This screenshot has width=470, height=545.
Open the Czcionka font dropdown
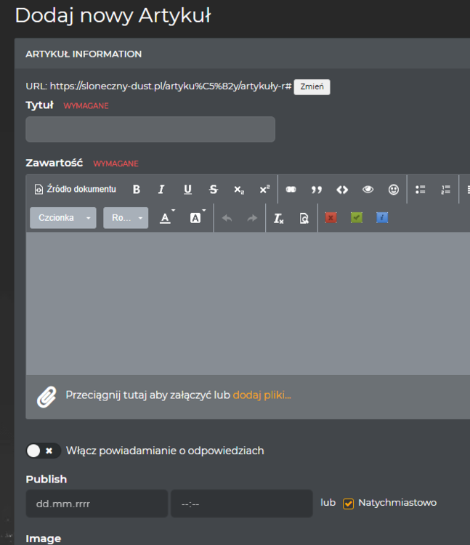pyautogui.click(x=62, y=218)
